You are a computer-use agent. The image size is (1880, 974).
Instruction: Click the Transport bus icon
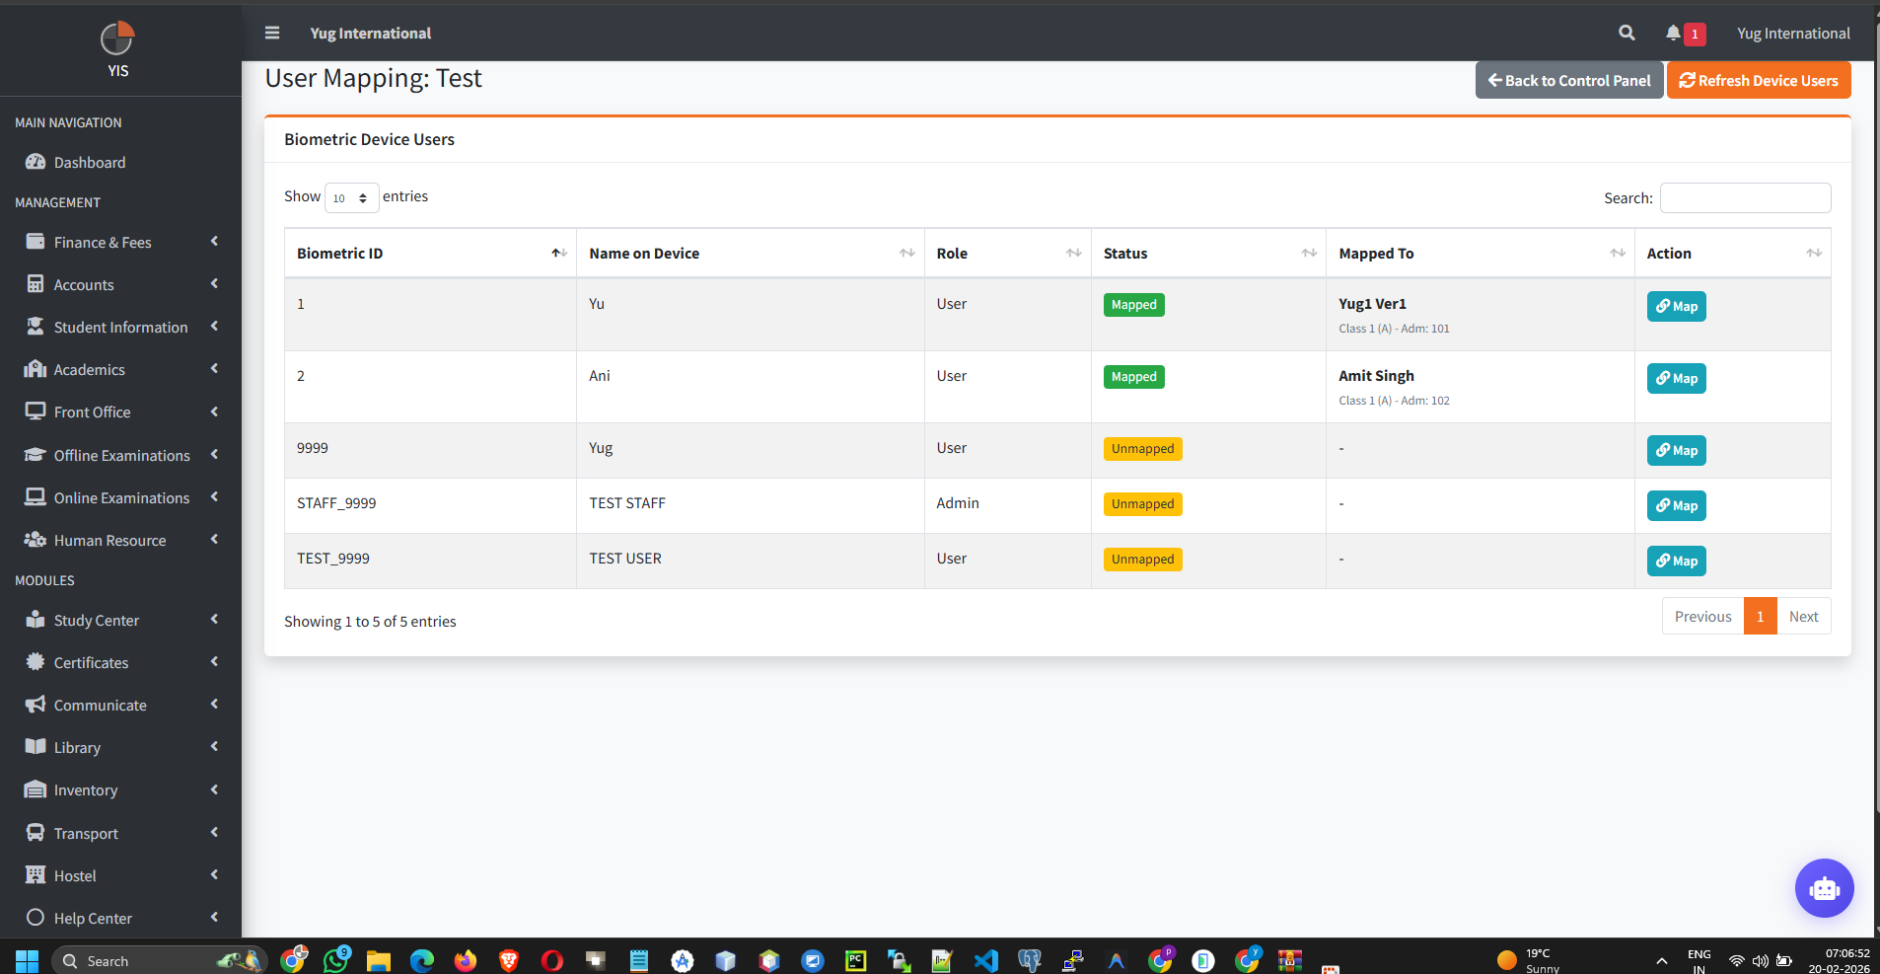(36, 832)
